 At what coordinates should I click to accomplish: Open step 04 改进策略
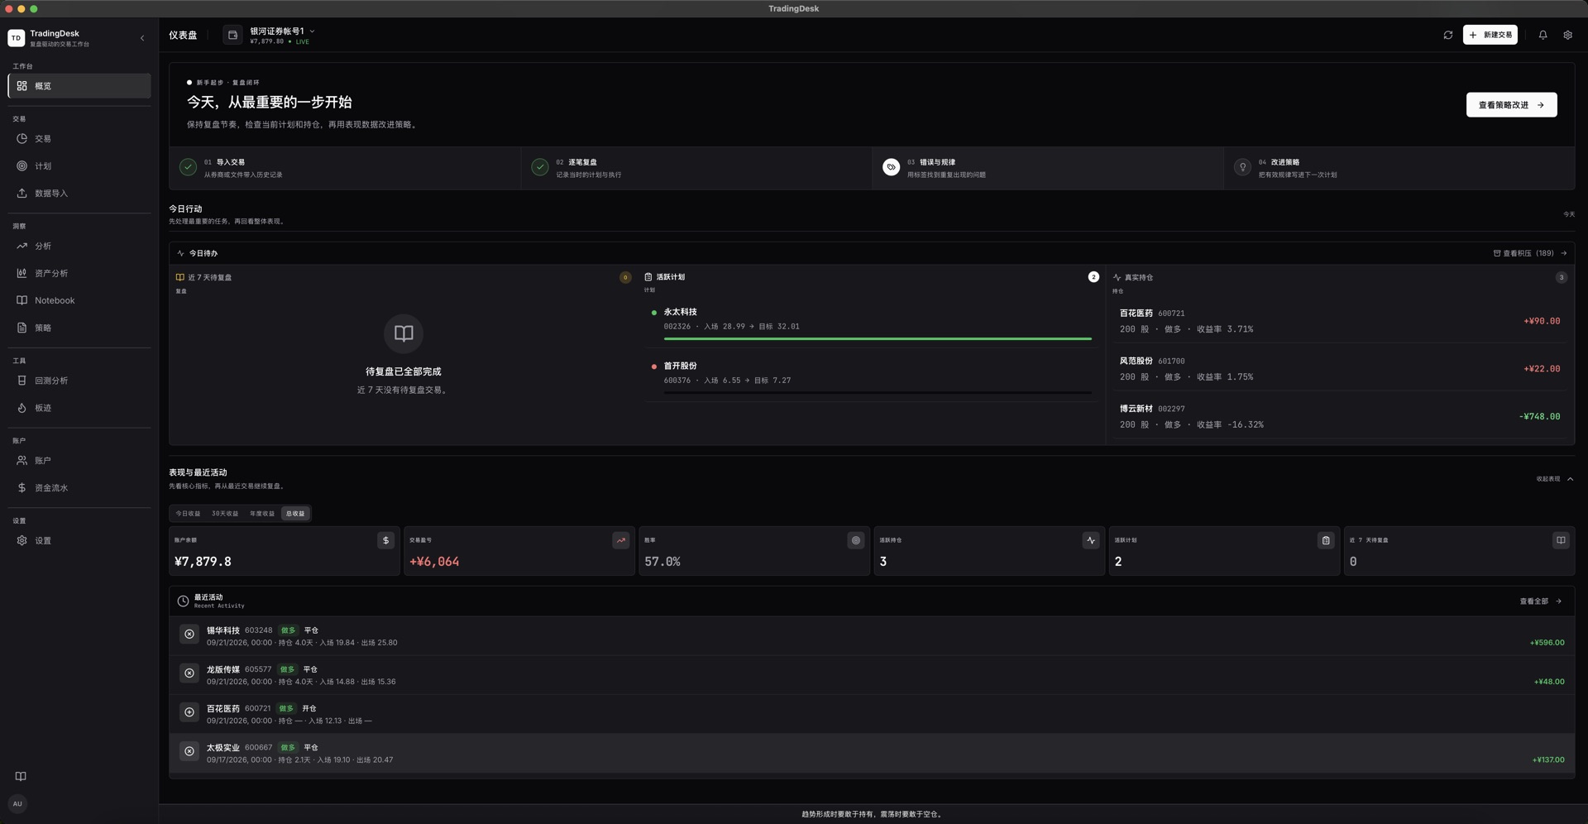point(1399,169)
